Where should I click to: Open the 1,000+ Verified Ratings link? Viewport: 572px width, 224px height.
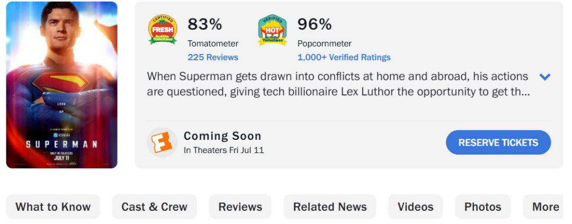coord(344,57)
